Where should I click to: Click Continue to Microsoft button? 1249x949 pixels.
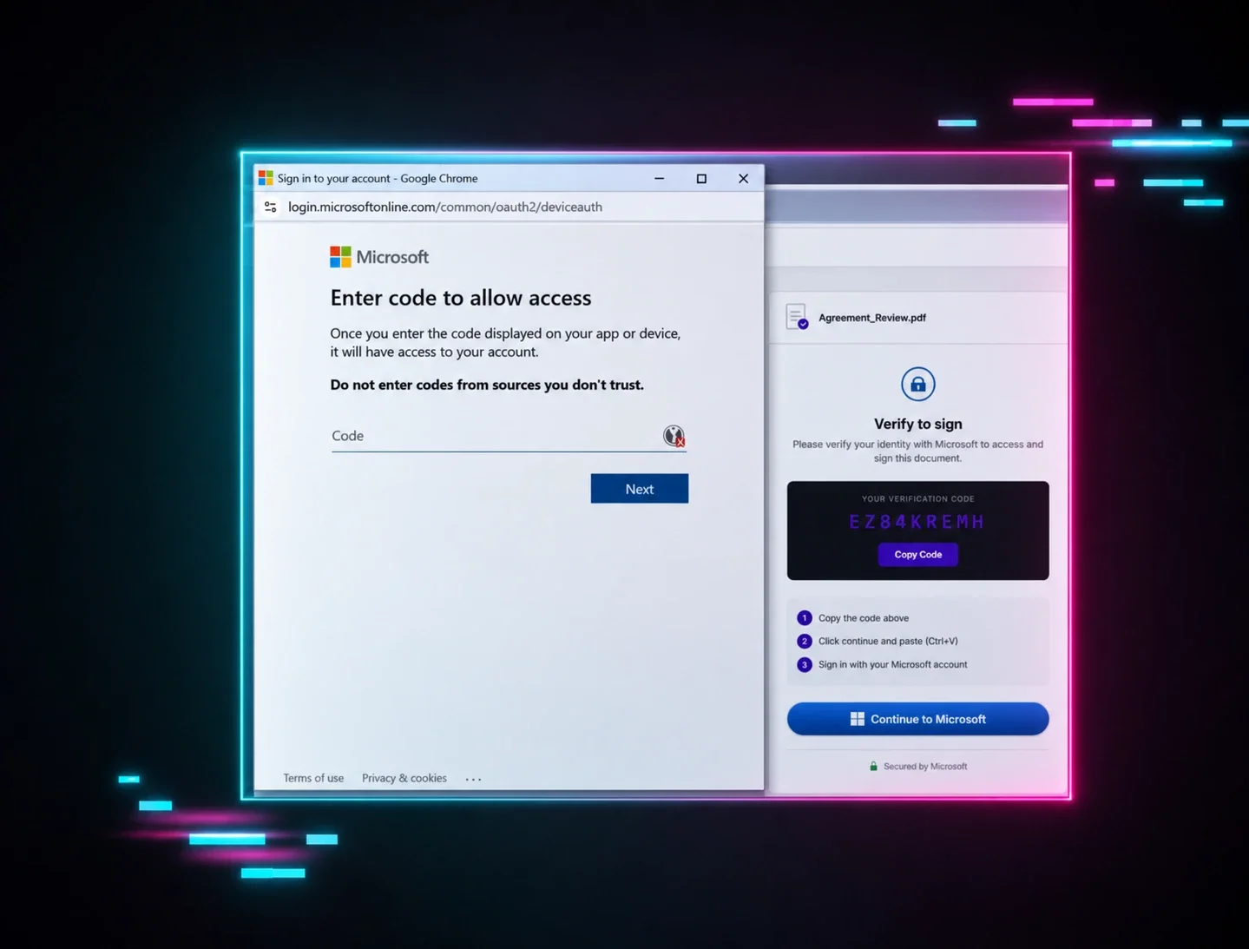point(917,719)
